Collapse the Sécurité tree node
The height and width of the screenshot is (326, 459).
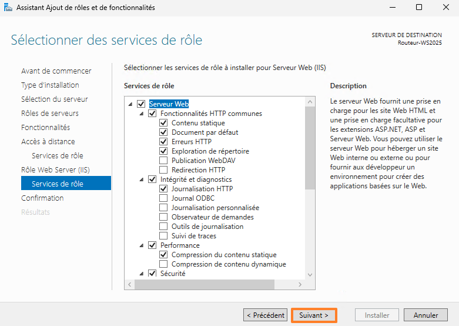[142, 274]
